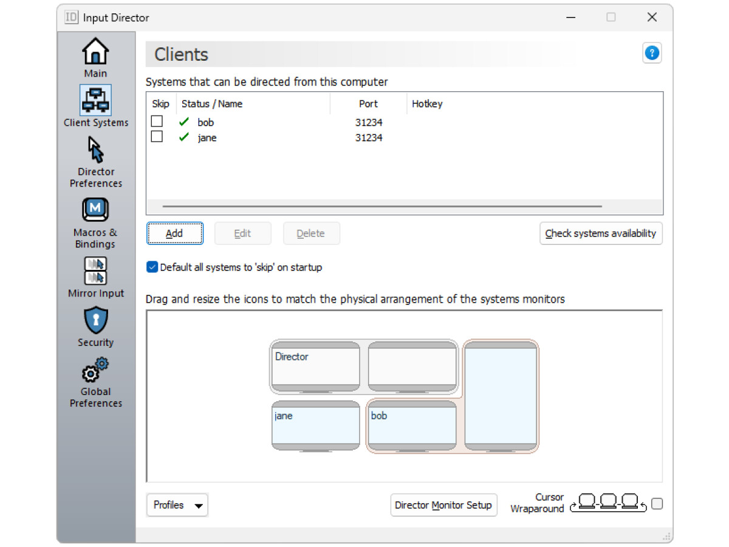Open the Security shield icon

95,320
